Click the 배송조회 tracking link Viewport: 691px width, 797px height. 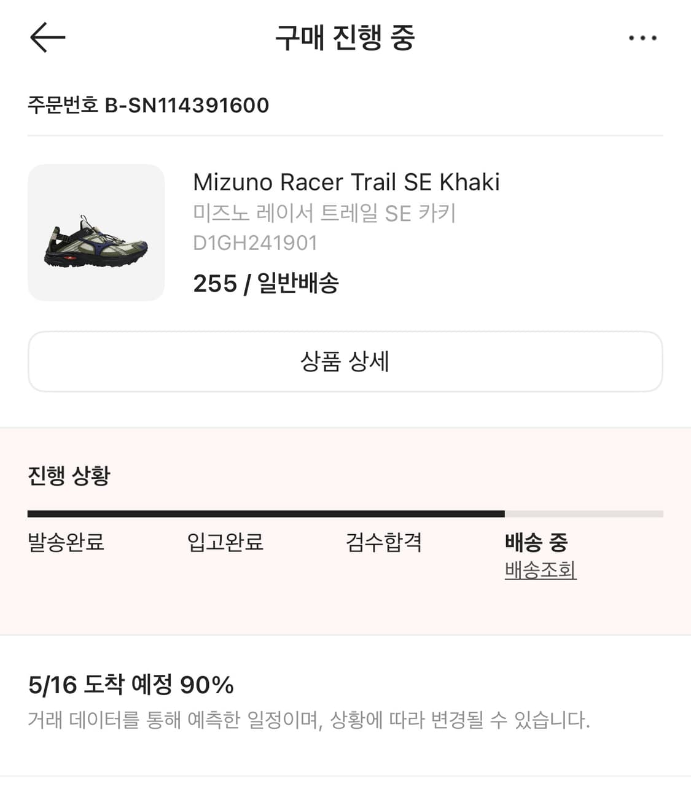(x=541, y=570)
